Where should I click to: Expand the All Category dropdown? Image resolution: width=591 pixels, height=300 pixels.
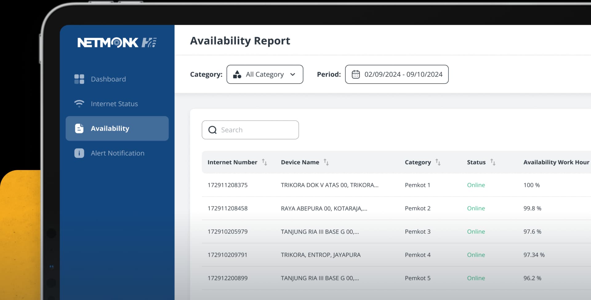pyautogui.click(x=292, y=74)
